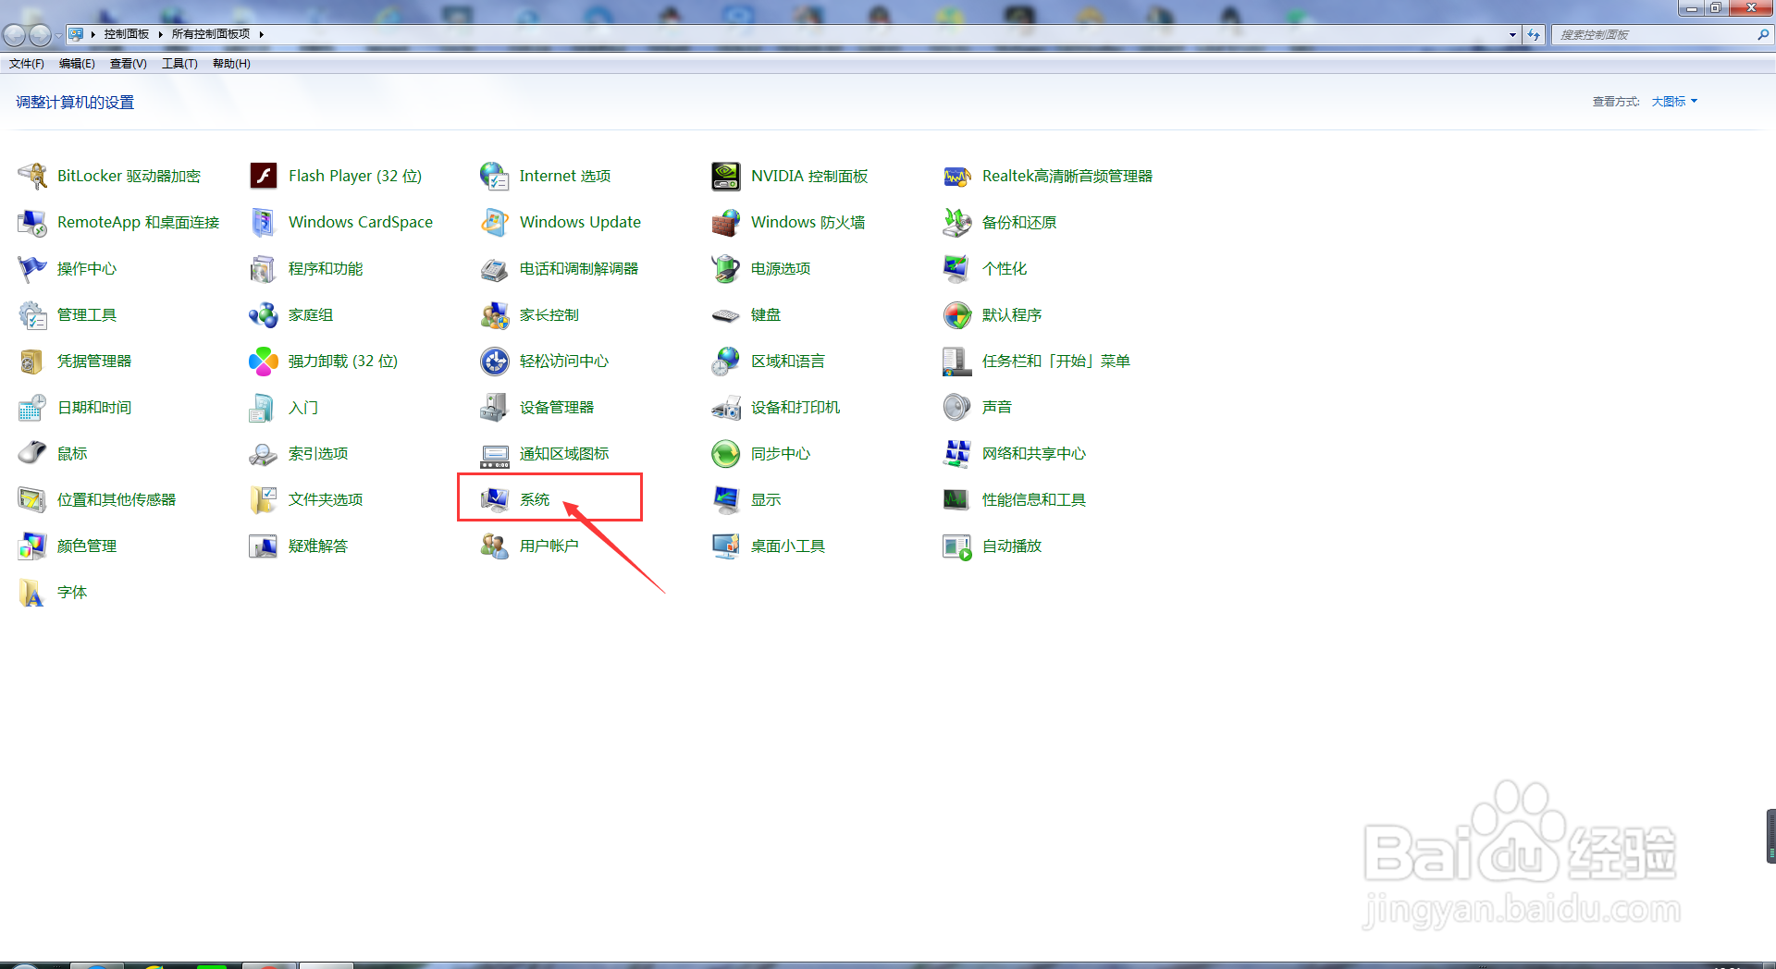Open the 操作中心 flag icon
This screenshot has height=969, width=1776.
[32, 268]
